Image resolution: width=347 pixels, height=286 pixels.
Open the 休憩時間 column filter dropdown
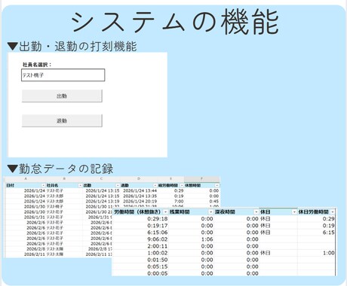(217, 185)
